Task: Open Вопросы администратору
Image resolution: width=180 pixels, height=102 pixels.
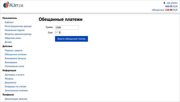Action: tap(18, 34)
